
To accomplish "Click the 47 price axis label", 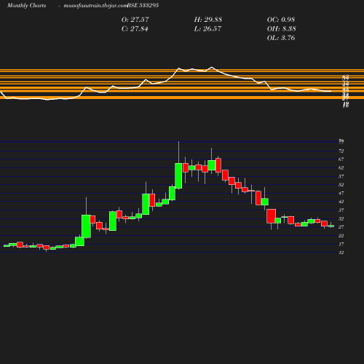I will tap(341, 194).
